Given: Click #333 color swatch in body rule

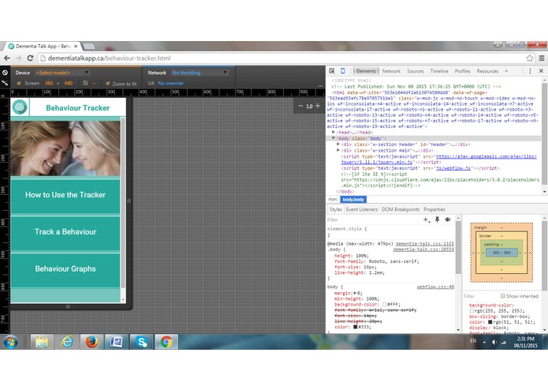Looking at the screenshot, I should [355, 327].
